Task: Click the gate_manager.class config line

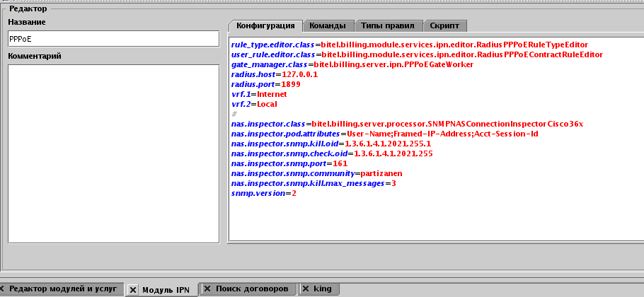Action: (x=352, y=64)
